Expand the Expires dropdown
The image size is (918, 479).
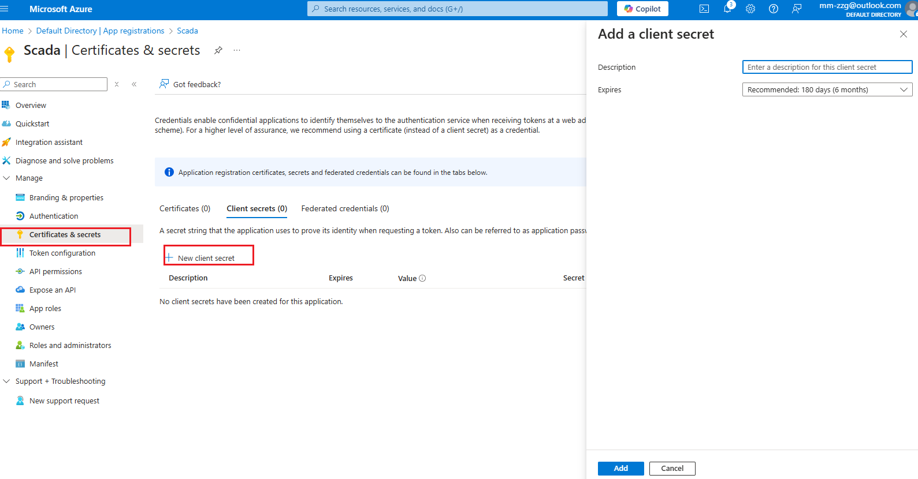coord(827,89)
